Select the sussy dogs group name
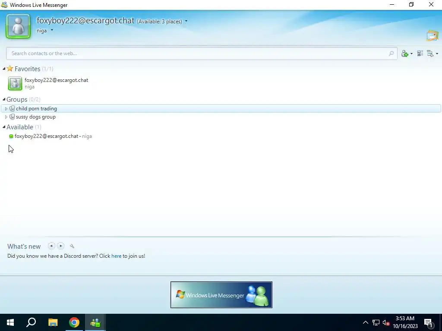The height and width of the screenshot is (331, 442). pyautogui.click(x=36, y=117)
